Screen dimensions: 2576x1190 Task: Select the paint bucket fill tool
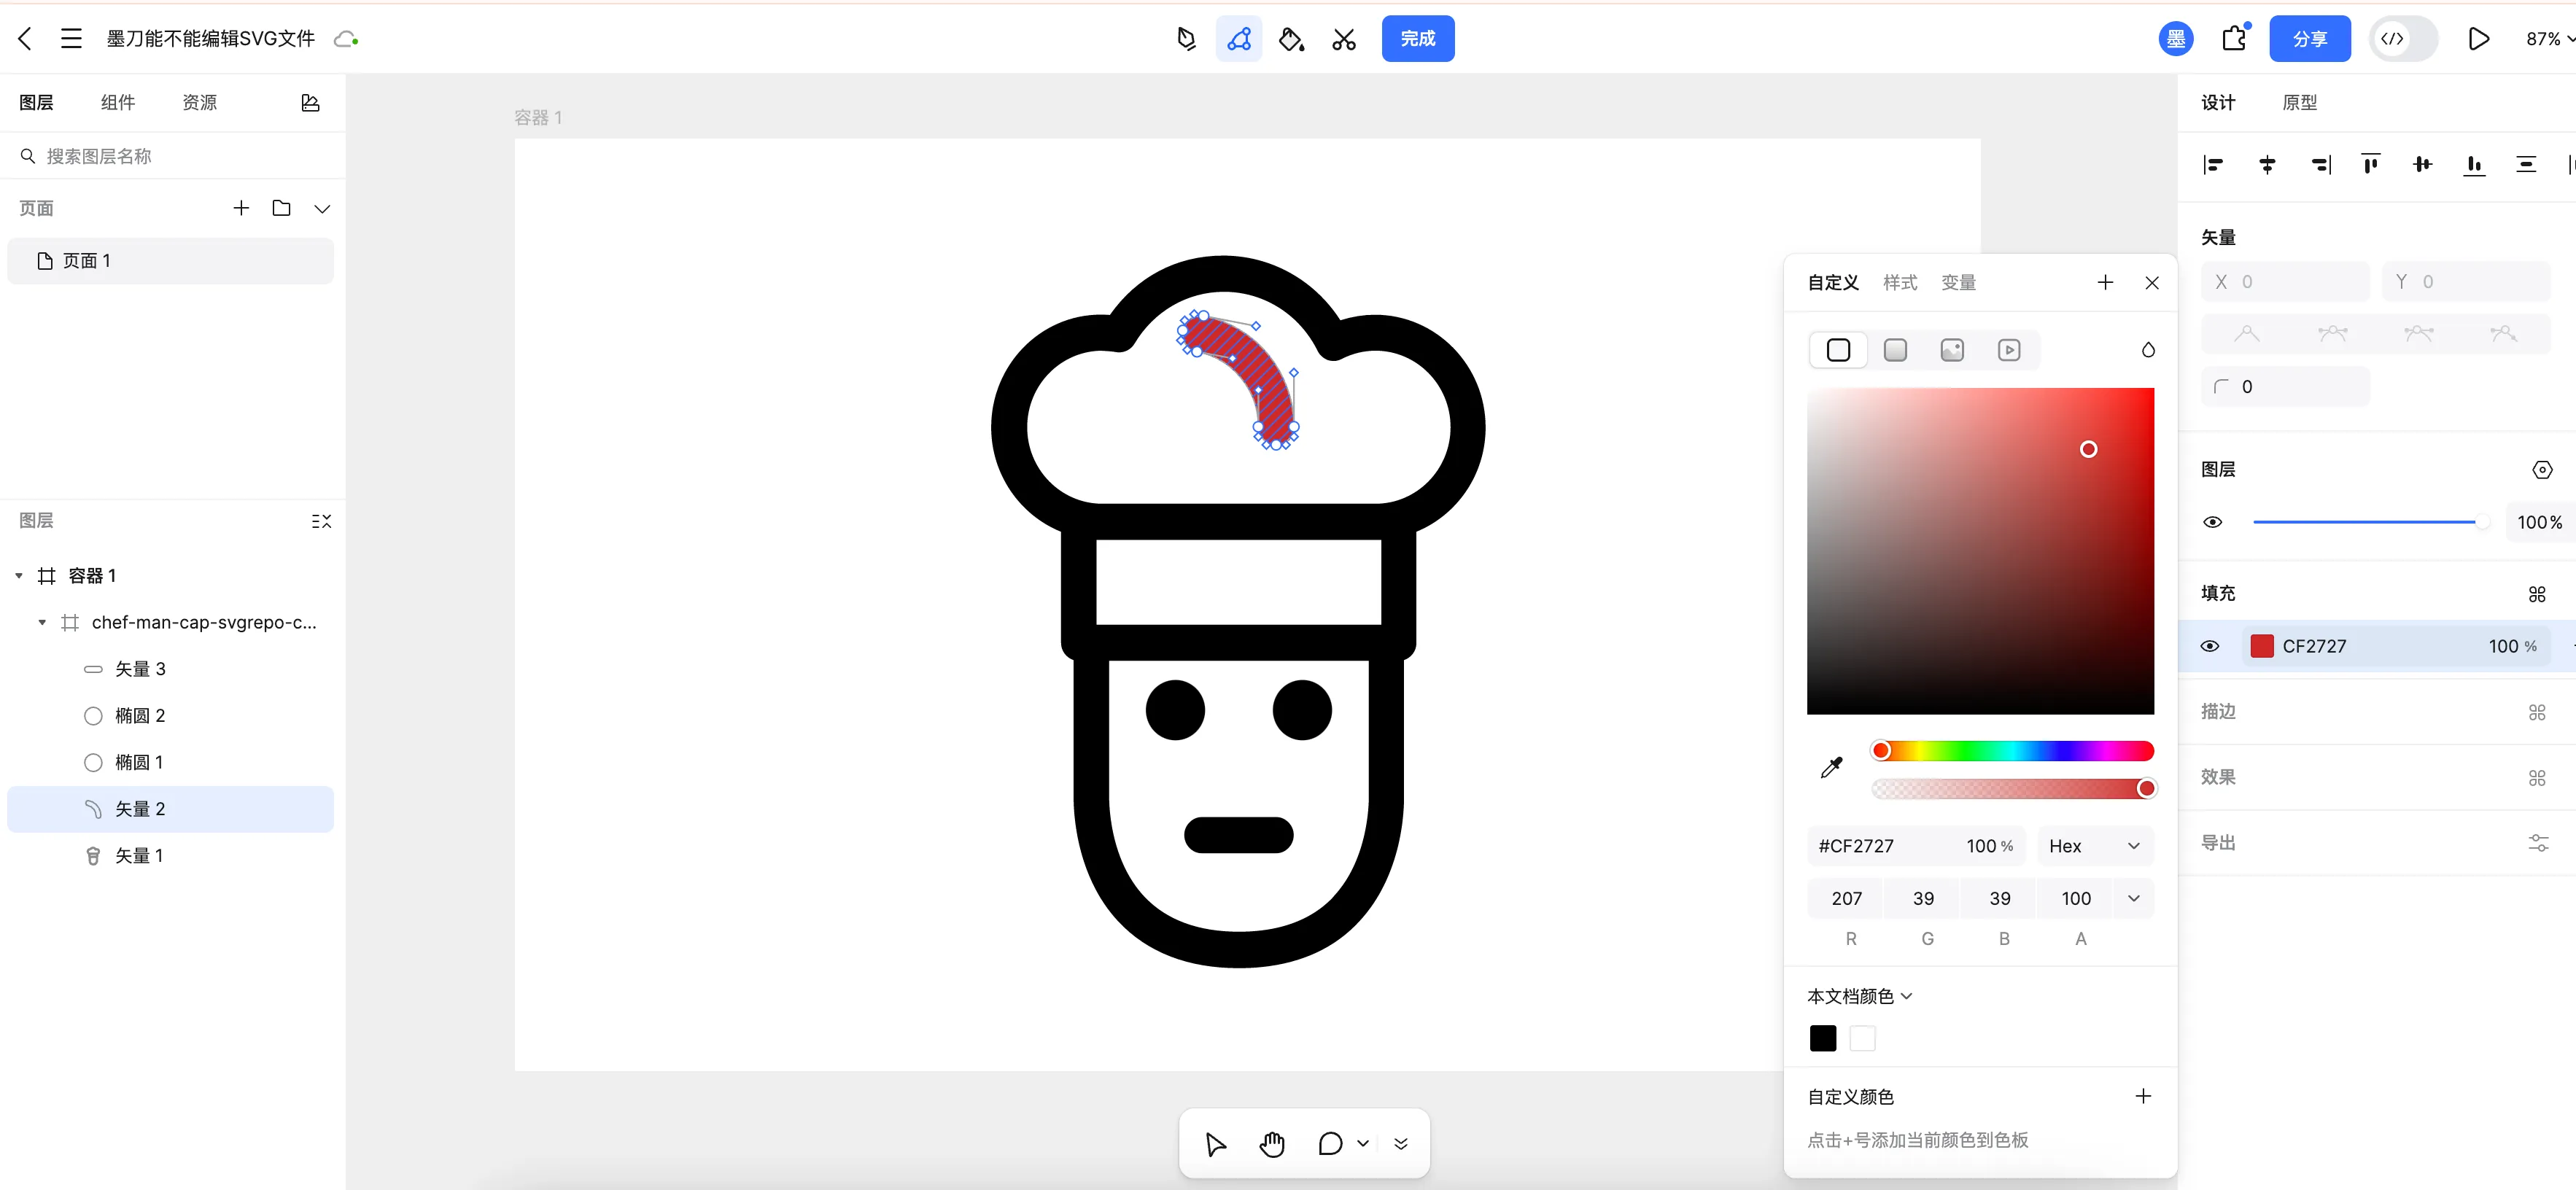pos(1291,39)
